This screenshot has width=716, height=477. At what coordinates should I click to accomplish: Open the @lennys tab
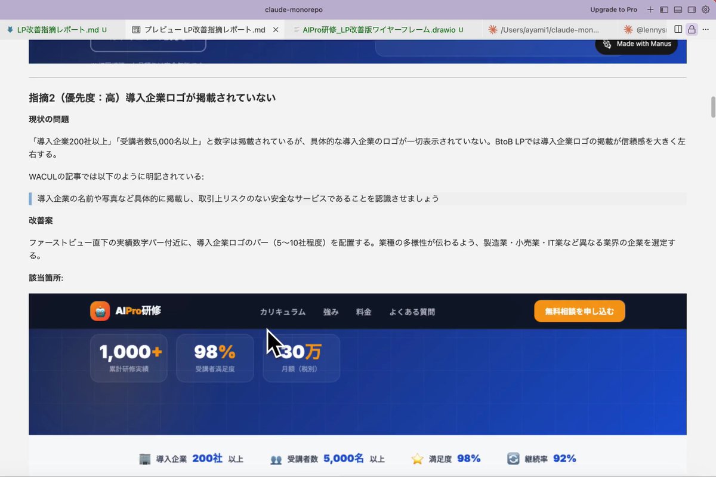tap(644, 29)
